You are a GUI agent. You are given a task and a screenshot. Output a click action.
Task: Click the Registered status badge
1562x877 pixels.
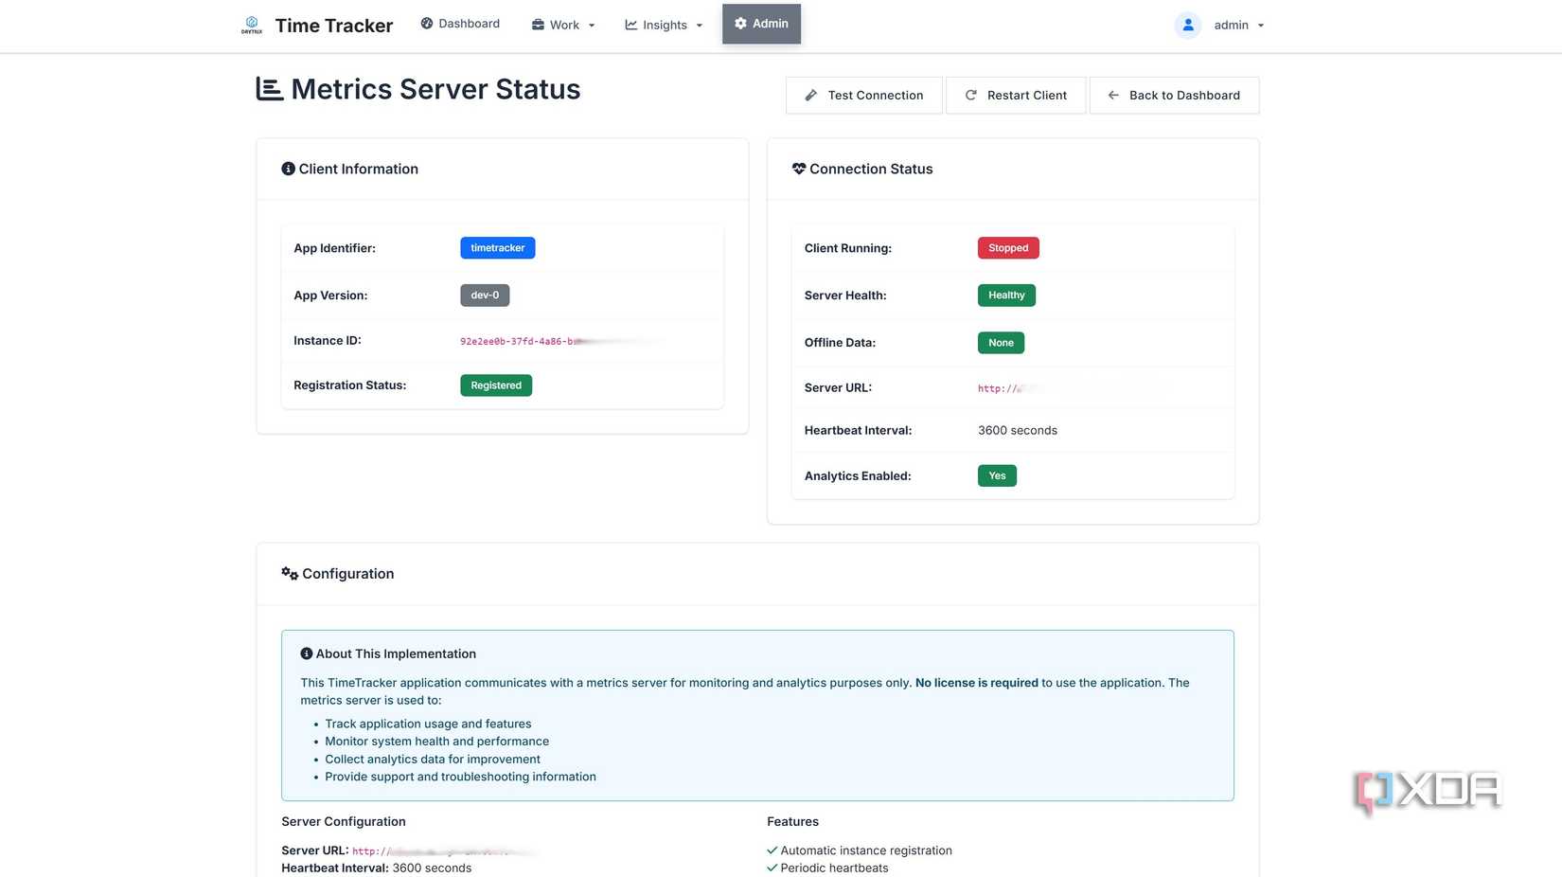tap(496, 385)
